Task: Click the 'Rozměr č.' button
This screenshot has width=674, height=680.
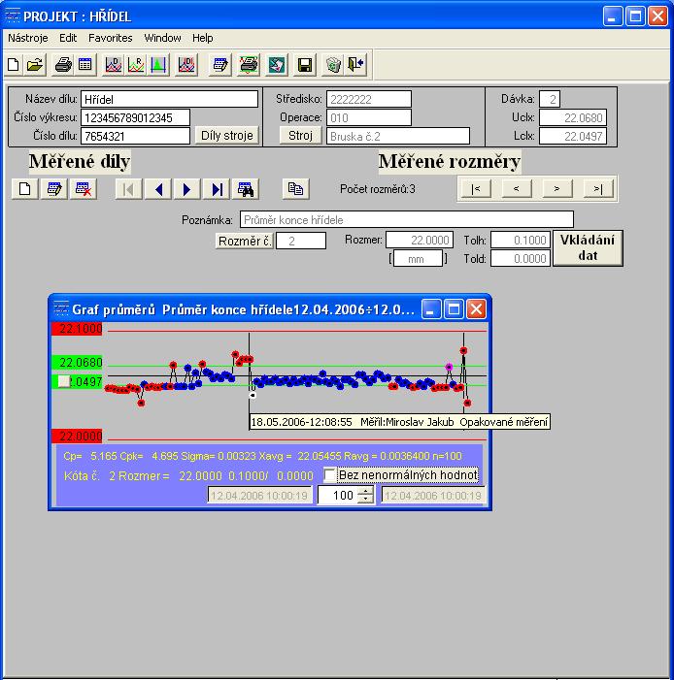Action: point(245,241)
